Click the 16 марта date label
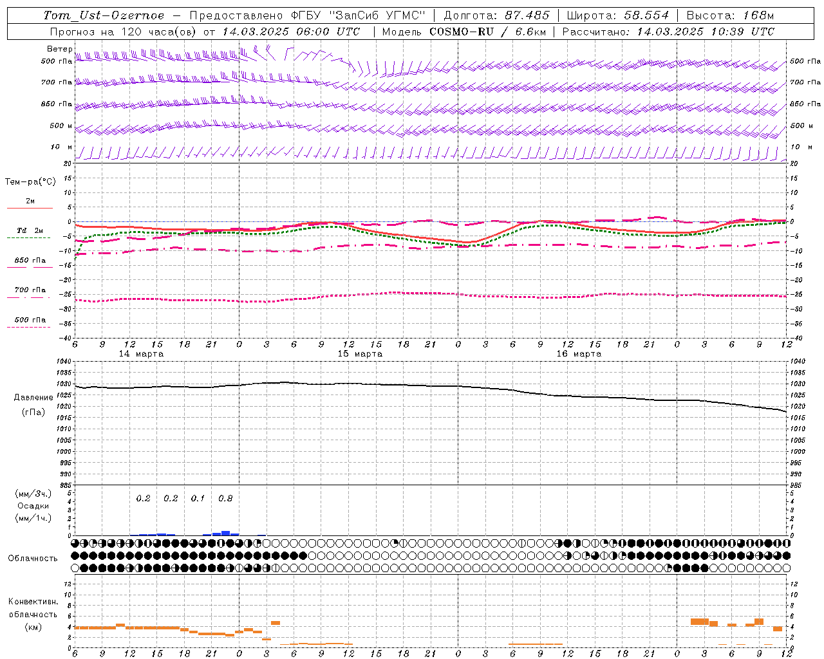Image resolution: width=824 pixels, height=659 pixels. pos(579,354)
